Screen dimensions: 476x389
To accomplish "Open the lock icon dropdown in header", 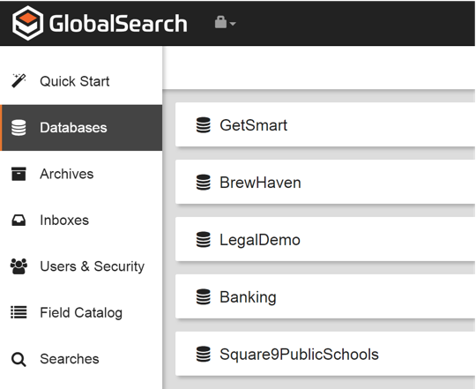I will [225, 23].
